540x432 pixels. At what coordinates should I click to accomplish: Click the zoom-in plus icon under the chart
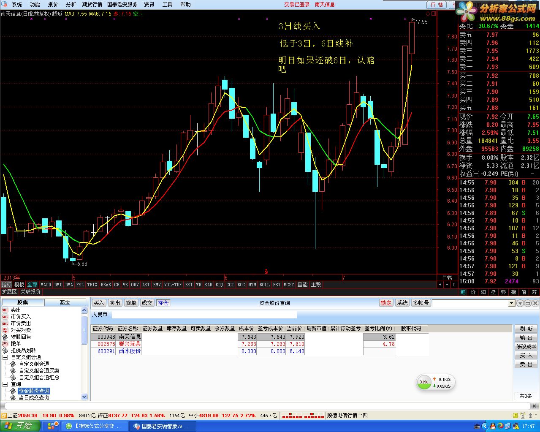click(440, 285)
